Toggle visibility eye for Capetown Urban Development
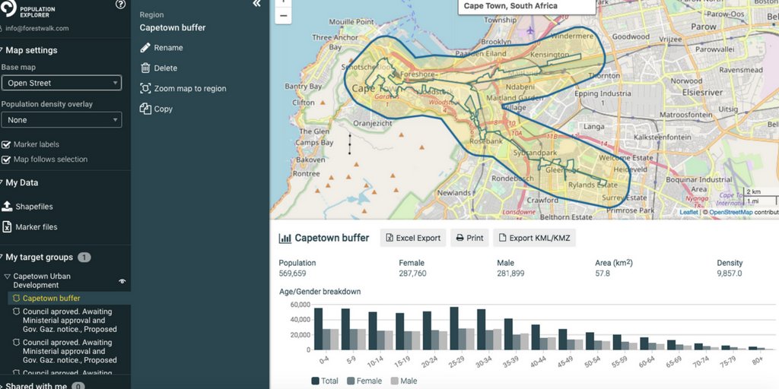 [x=122, y=281]
